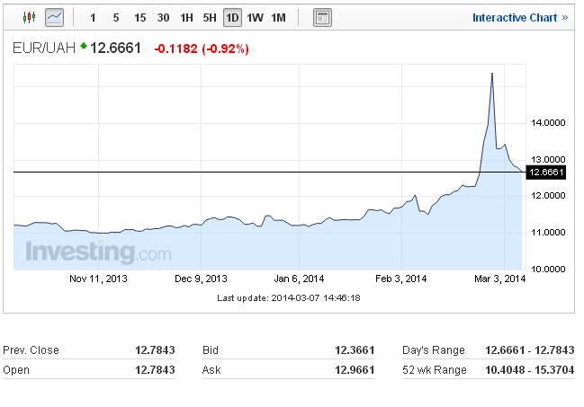Select the 1 minute timeframe
Viewport: 584px width, 407px height.
click(93, 17)
